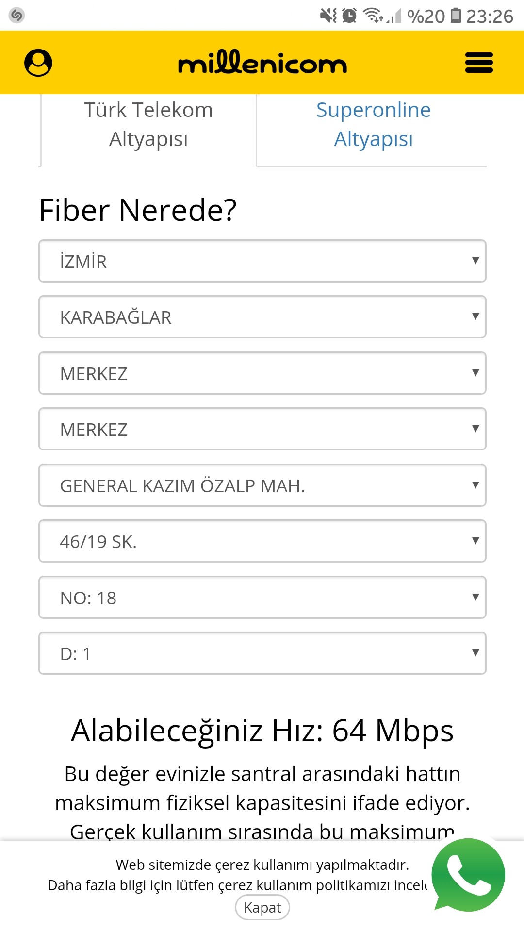Tap the WhatsApp contact icon

[468, 875]
